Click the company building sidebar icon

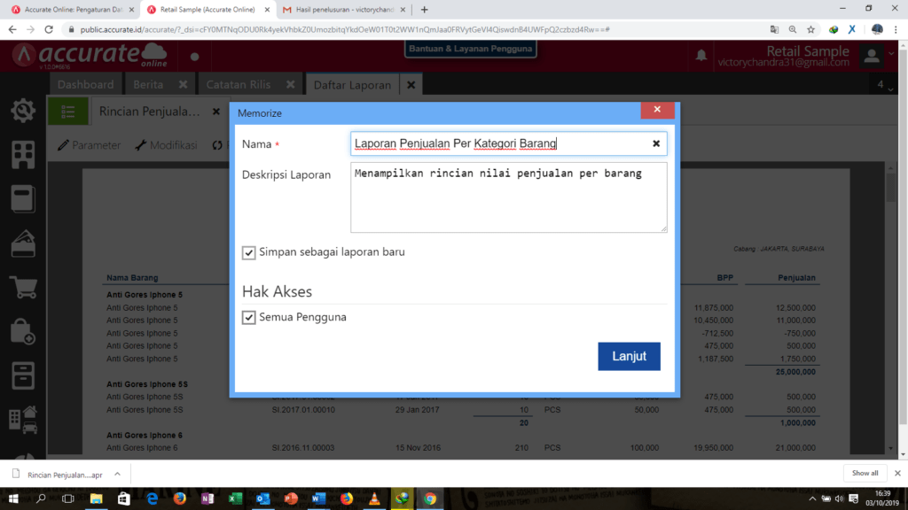click(x=23, y=155)
